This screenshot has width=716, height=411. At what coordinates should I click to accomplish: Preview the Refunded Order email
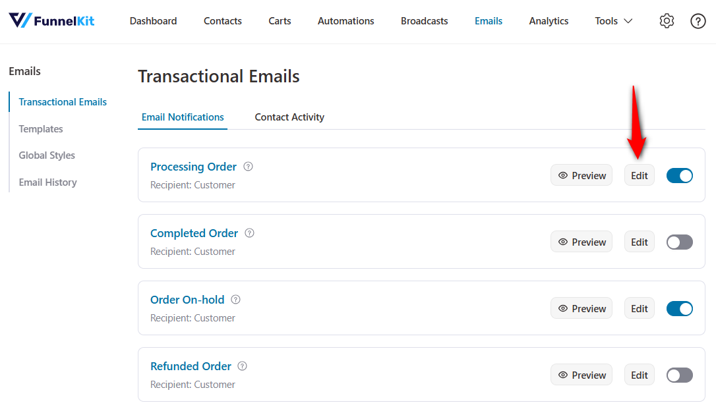coord(582,375)
